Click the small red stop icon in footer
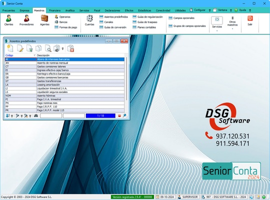The height and width of the screenshot is (200, 270). [x=119, y=116]
